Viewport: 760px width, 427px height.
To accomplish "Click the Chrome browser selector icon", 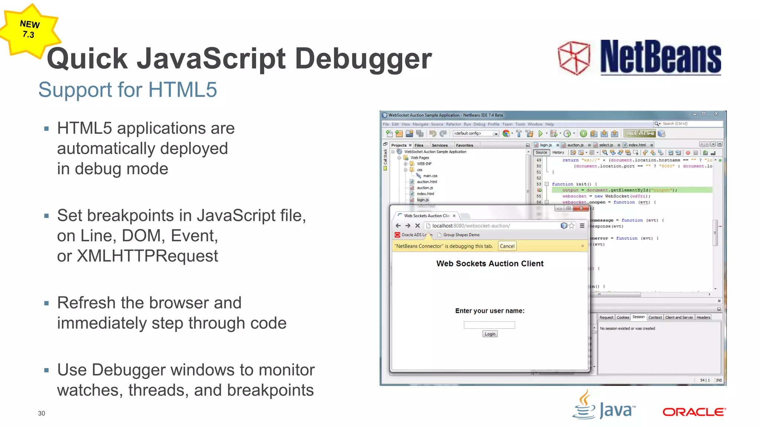I will tap(506, 133).
